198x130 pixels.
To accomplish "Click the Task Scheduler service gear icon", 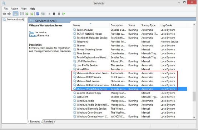I will point(75,30).
